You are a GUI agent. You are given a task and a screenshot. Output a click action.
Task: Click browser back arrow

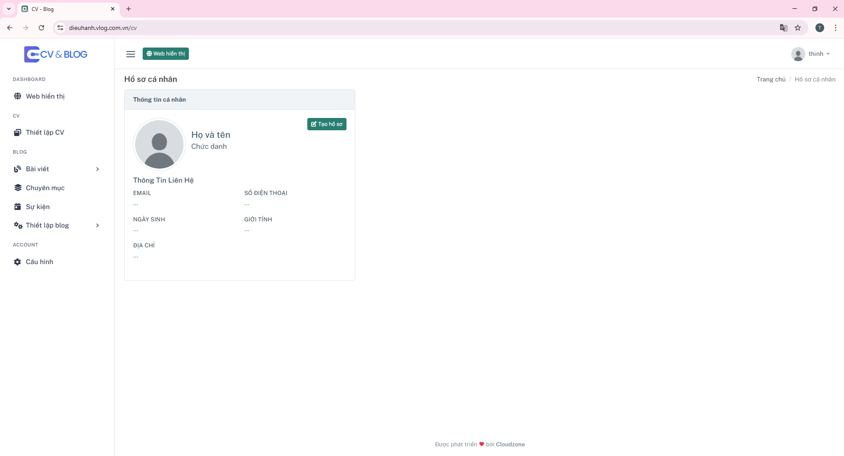pyautogui.click(x=10, y=28)
